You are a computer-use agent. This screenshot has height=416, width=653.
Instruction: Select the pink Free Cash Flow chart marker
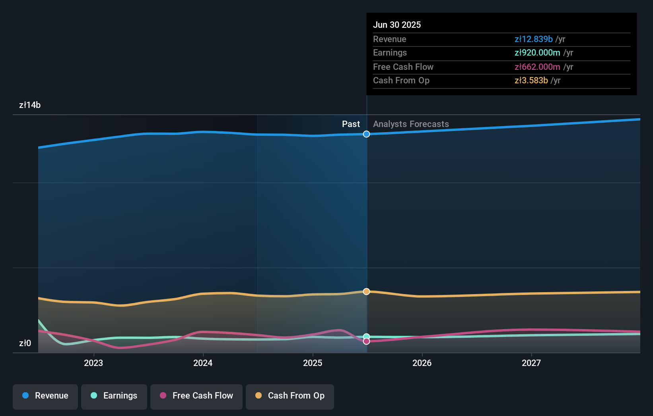pos(366,341)
